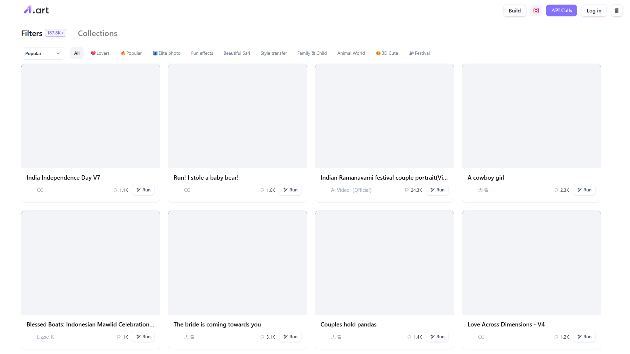Select the All filter chip

(x=77, y=53)
